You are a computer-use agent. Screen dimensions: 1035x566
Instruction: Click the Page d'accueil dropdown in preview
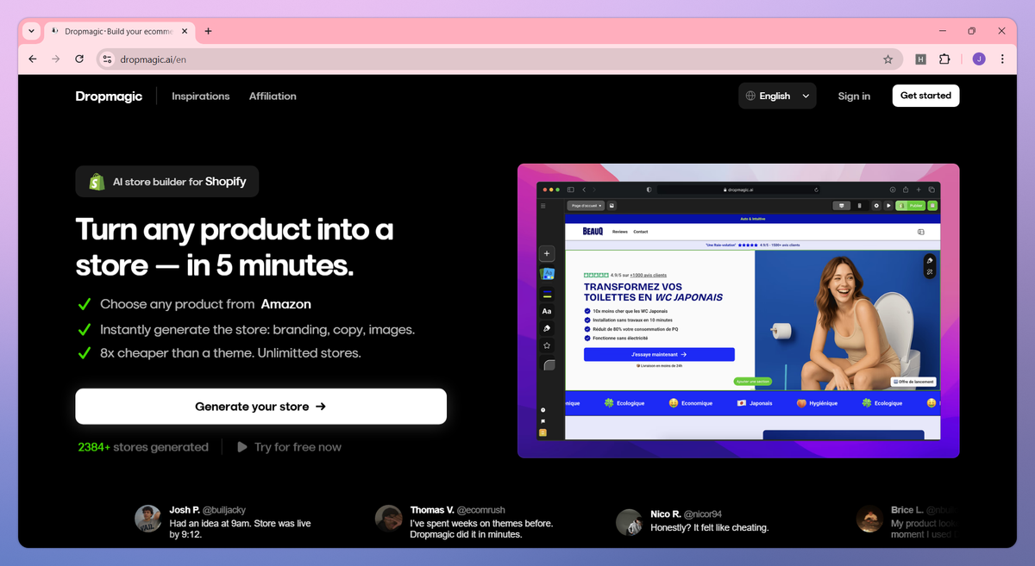586,206
